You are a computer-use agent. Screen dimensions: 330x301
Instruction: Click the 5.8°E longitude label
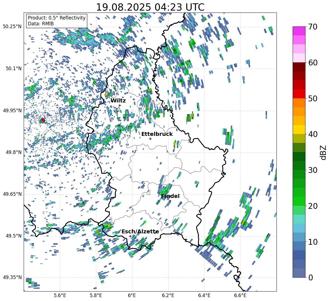96,295
